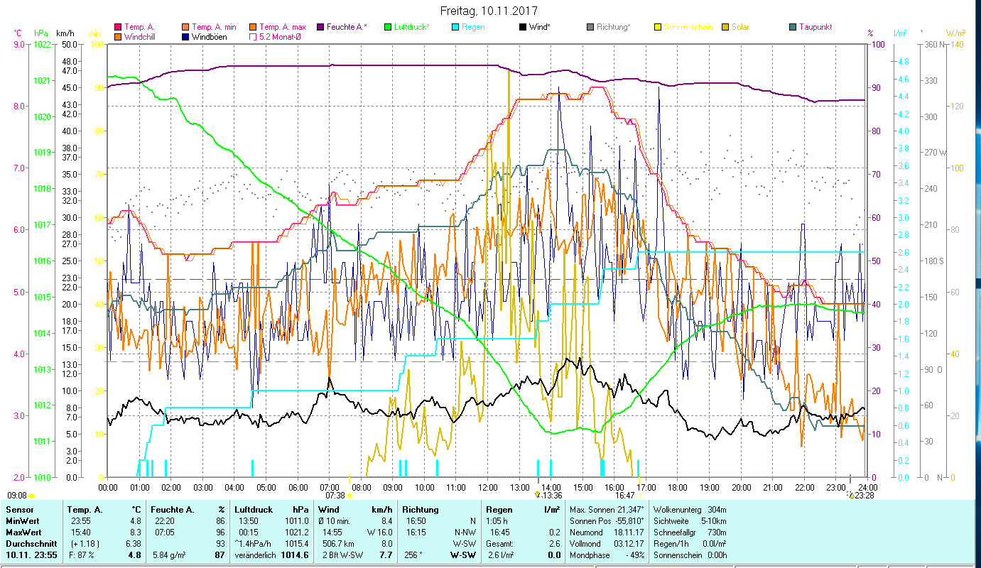Click the empty 5.2 Monat-Ø legend box
This screenshot has width=981, height=568.
253,36
